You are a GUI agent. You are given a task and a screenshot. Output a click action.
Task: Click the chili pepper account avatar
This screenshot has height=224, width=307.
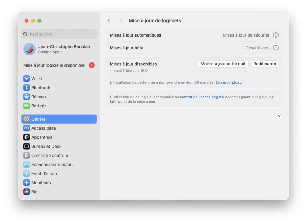pos(29,49)
